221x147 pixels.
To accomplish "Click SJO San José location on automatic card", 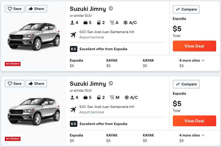I will (107, 32).
